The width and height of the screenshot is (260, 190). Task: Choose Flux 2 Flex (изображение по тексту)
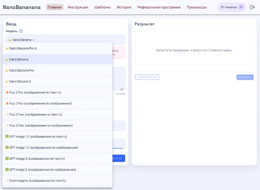[58, 115]
